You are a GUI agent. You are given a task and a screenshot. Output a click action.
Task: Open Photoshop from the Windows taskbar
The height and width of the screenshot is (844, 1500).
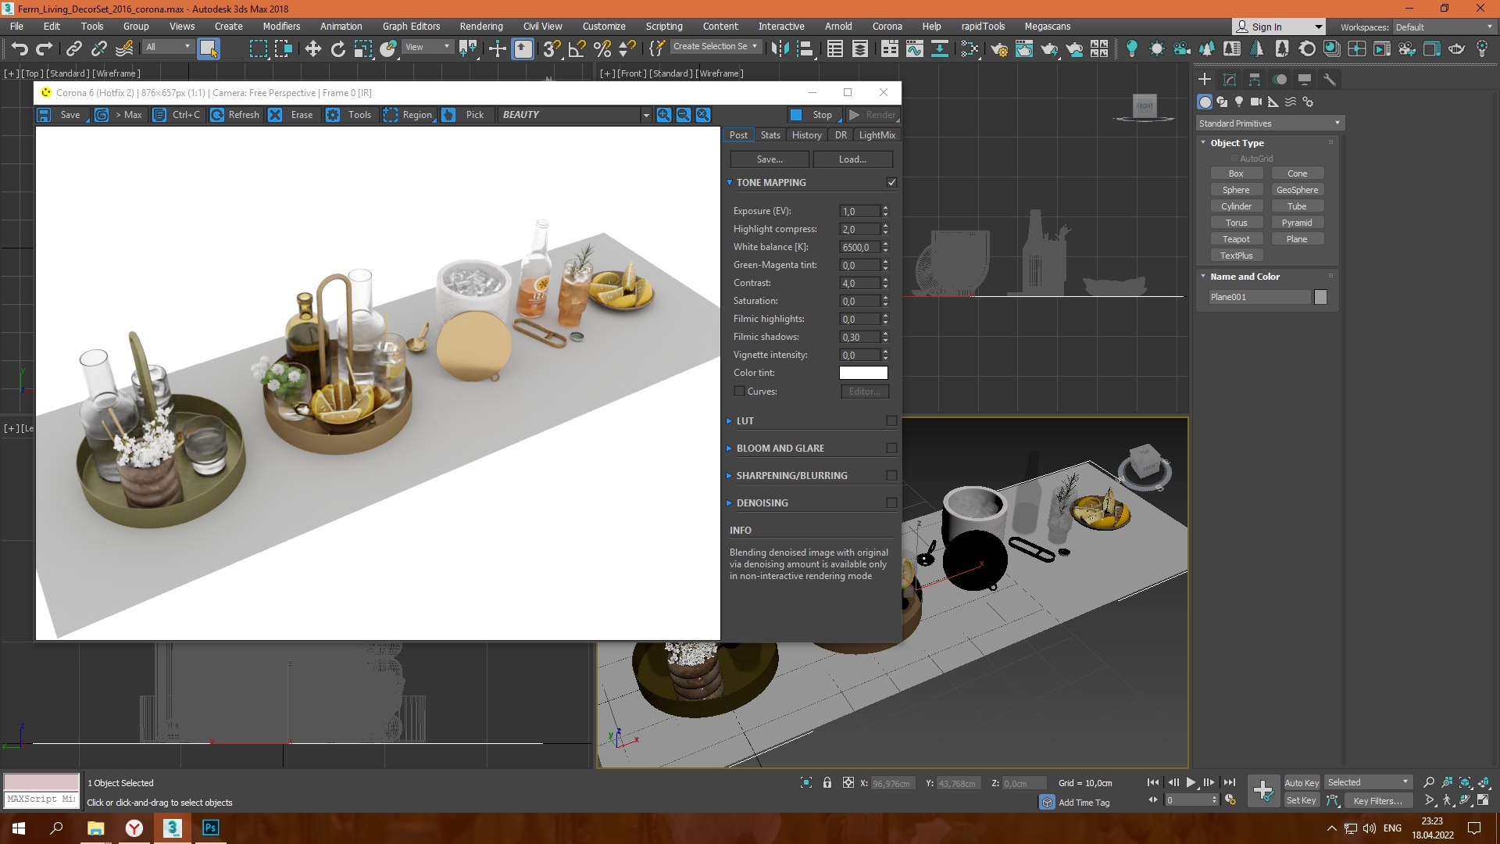tap(210, 828)
